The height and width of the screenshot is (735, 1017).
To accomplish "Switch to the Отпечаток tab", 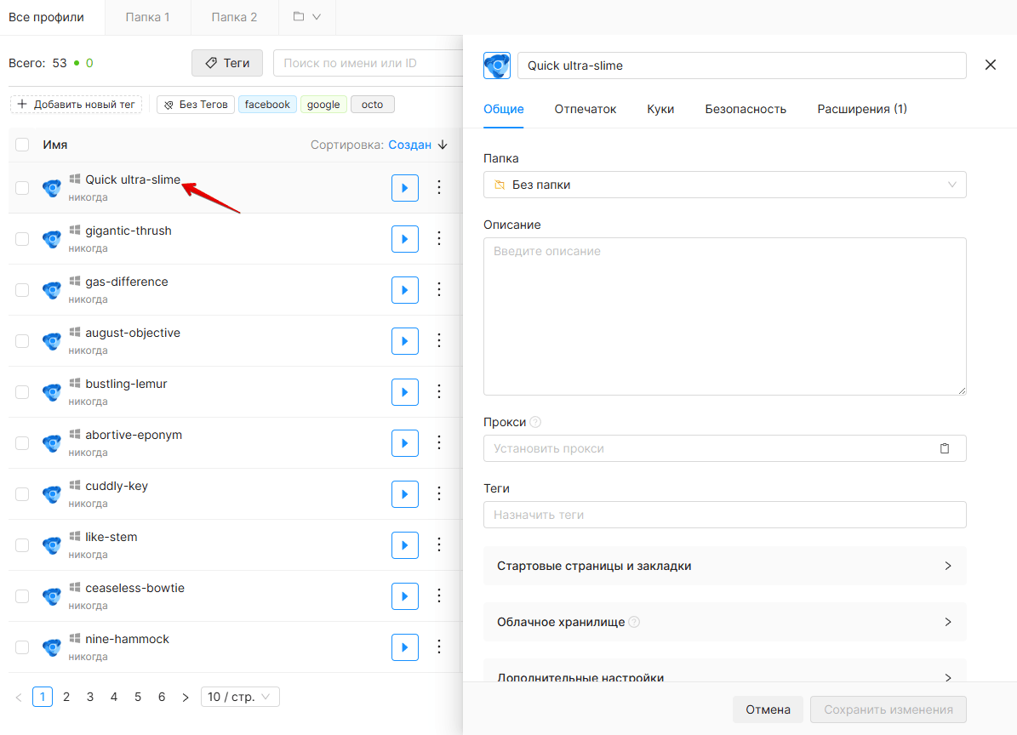I will pyautogui.click(x=585, y=109).
